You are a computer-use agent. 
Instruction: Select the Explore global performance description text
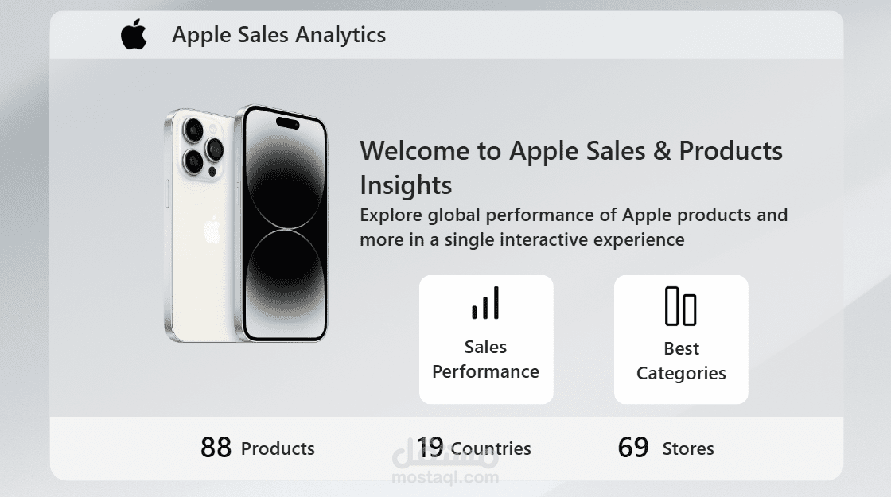574,227
